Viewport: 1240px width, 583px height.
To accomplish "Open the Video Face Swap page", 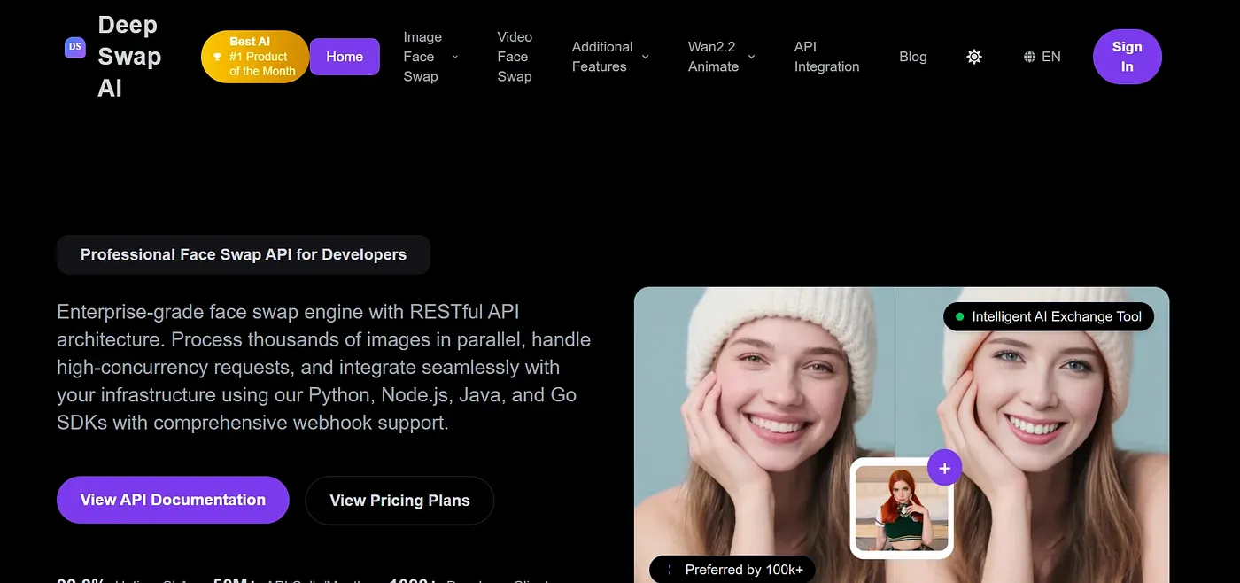I will coord(515,57).
